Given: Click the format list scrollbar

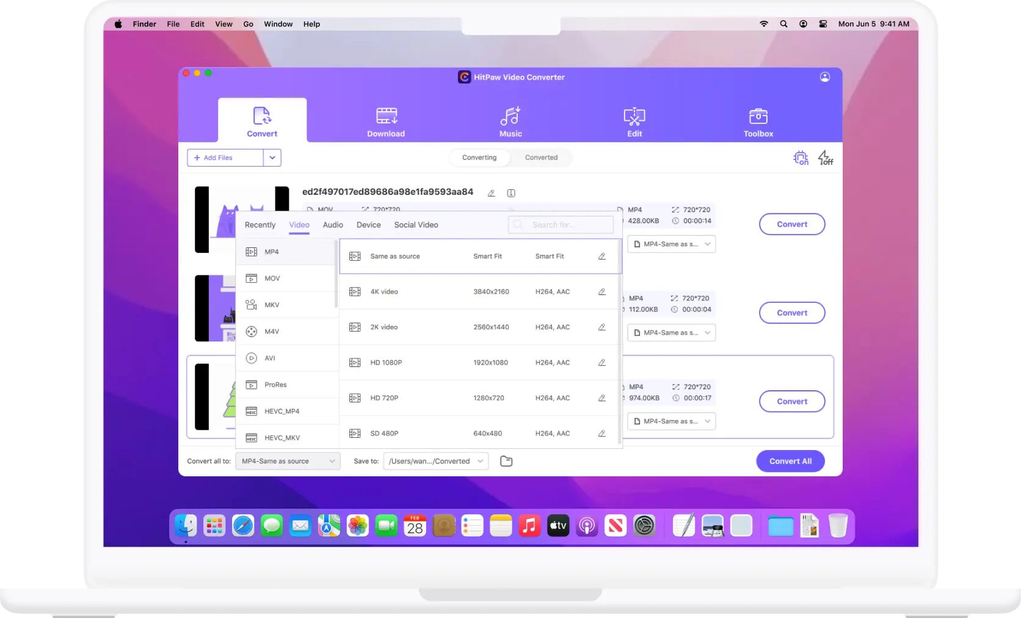Looking at the screenshot, I should point(336,275).
